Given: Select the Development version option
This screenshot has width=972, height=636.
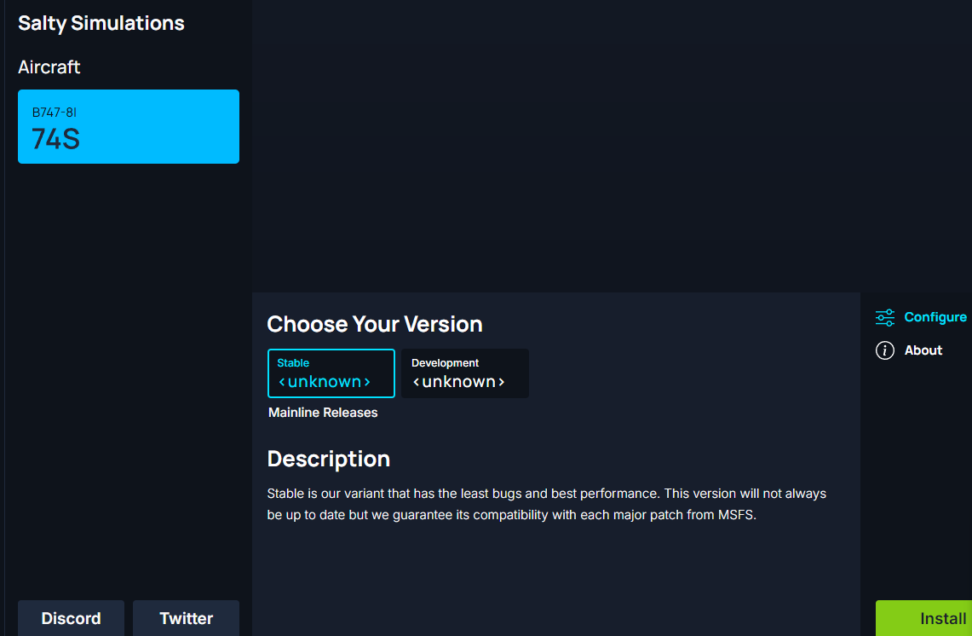Looking at the screenshot, I should coord(464,373).
